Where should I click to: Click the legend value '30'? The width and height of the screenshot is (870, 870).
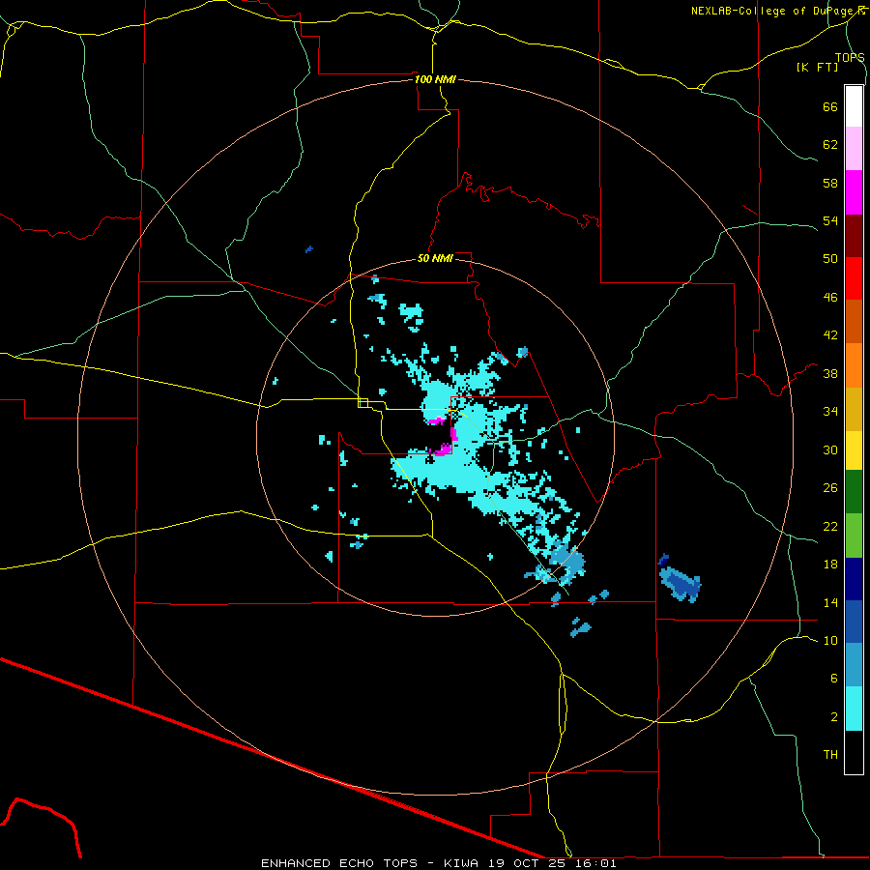pos(830,449)
